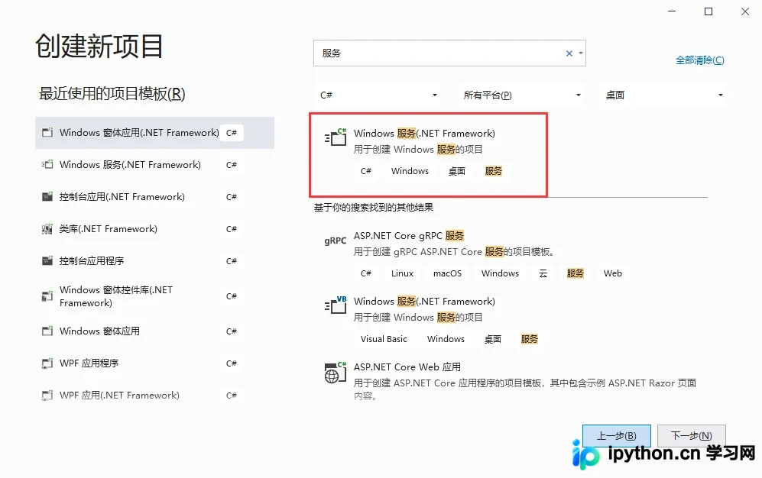Select 类库(.NET Framework) in recent list
762x478 pixels.
(154, 228)
